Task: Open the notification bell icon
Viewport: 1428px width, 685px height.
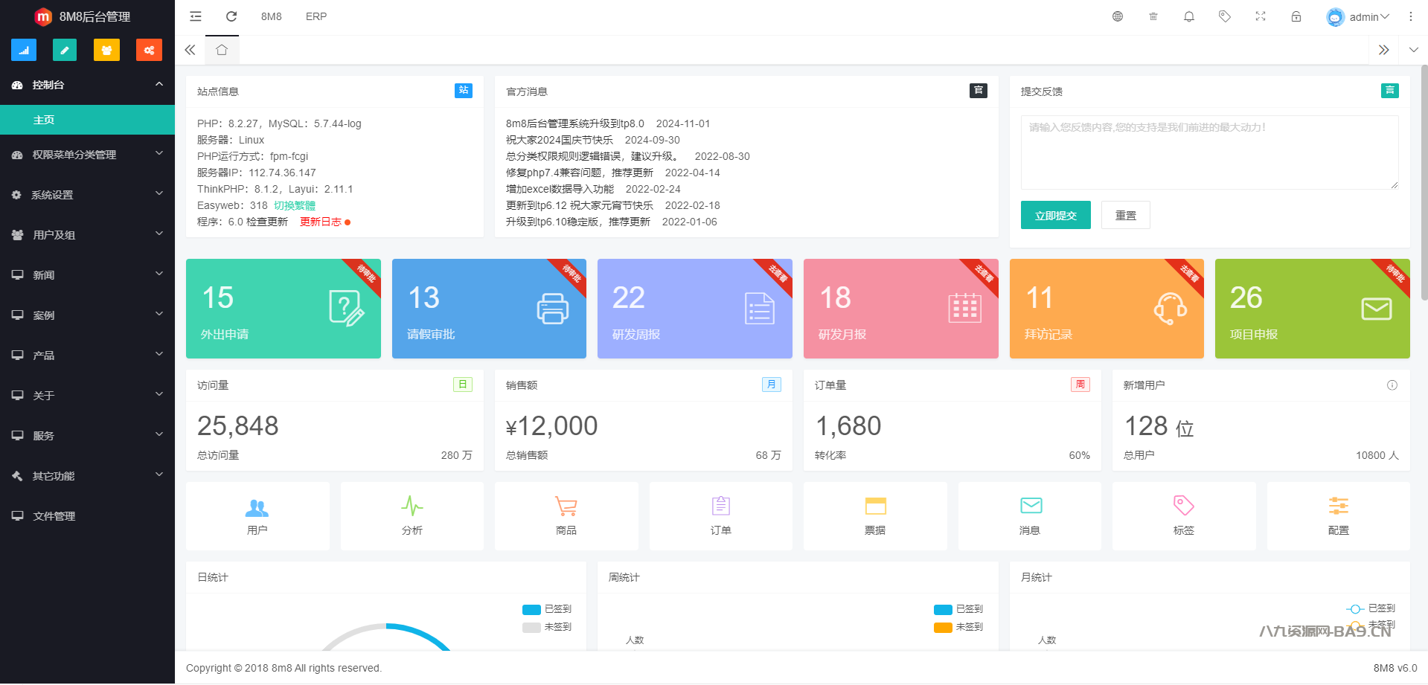Action: pos(1189,16)
